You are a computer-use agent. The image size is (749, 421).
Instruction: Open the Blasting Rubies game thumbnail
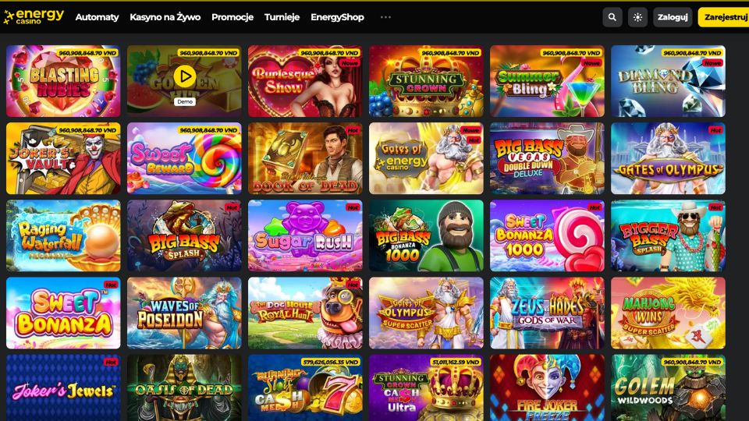point(63,81)
